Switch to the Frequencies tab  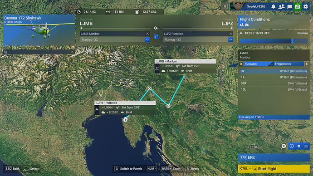(289, 64)
